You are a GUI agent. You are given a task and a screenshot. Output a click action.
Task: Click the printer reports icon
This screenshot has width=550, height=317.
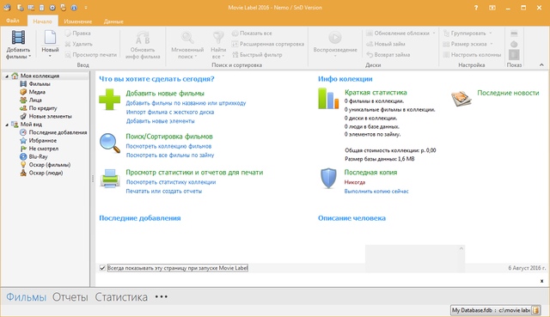coord(110,178)
